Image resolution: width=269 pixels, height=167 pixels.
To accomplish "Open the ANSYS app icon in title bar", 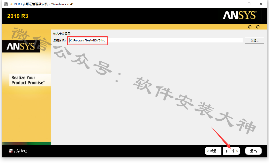I will (x=6, y=4).
